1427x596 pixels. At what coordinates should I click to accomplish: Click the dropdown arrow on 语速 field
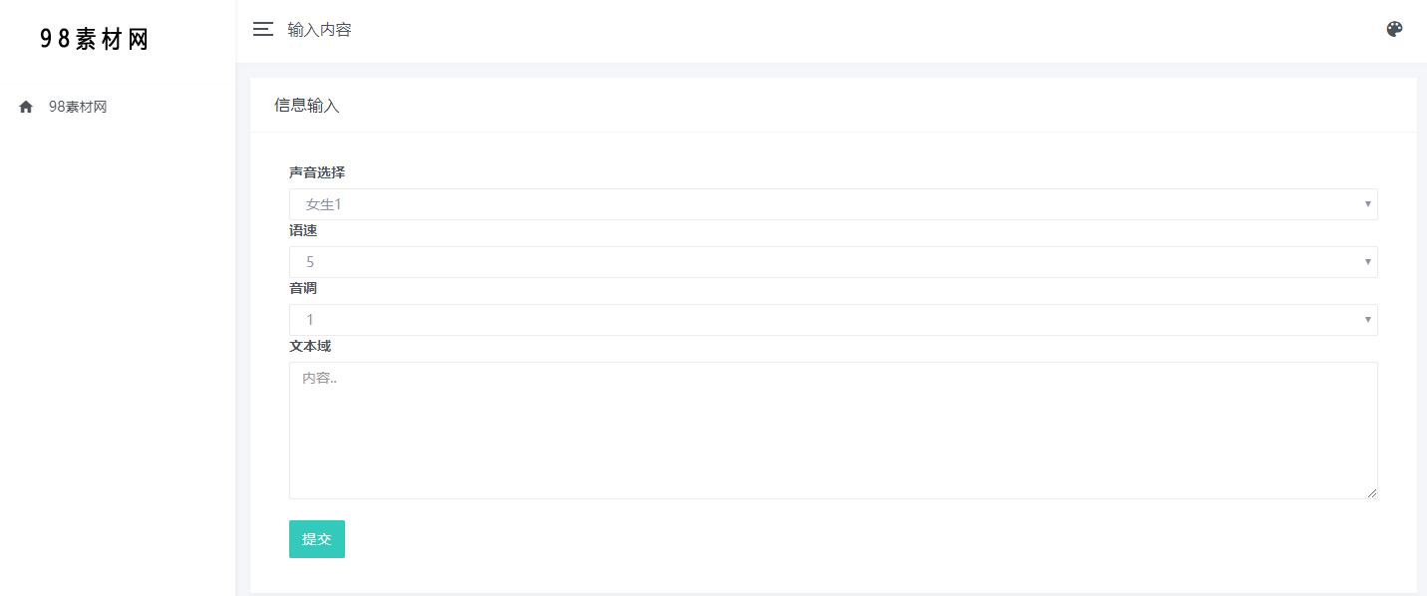click(x=1367, y=262)
